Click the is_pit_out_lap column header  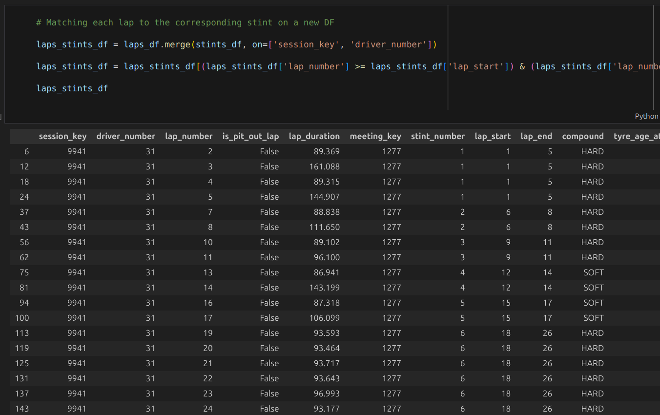point(251,136)
